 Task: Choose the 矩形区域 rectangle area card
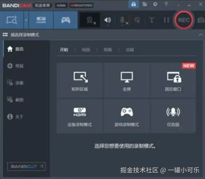pos(80,80)
